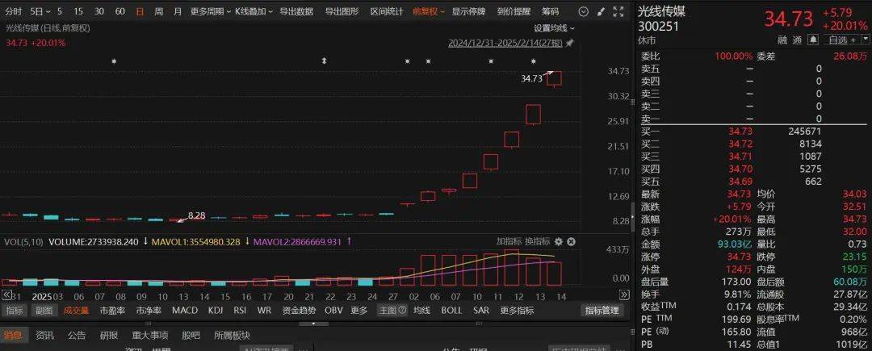
Task: Collapse the lower panel via the center handle arrow
Action: pos(312,324)
